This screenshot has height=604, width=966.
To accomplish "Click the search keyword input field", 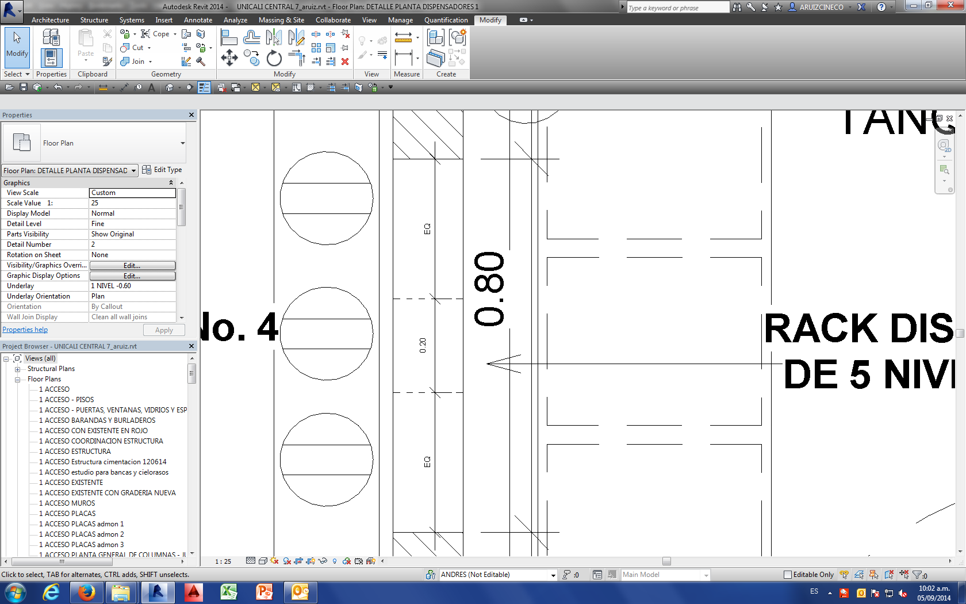I will coord(678,7).
